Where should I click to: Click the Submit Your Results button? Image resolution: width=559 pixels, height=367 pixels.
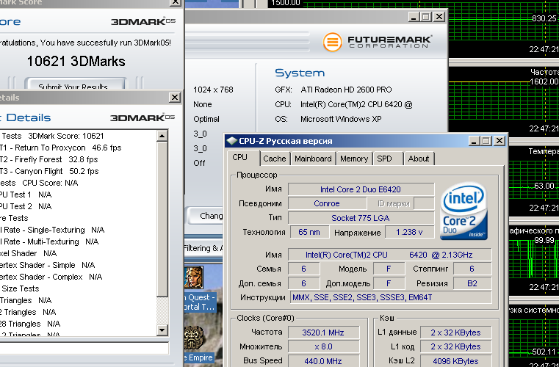tap(75, 84)
